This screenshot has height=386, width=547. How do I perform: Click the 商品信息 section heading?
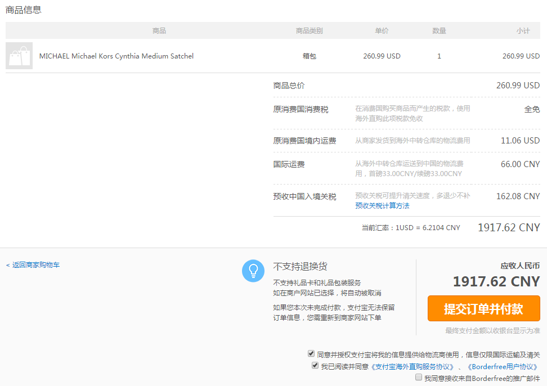[24, 10]
